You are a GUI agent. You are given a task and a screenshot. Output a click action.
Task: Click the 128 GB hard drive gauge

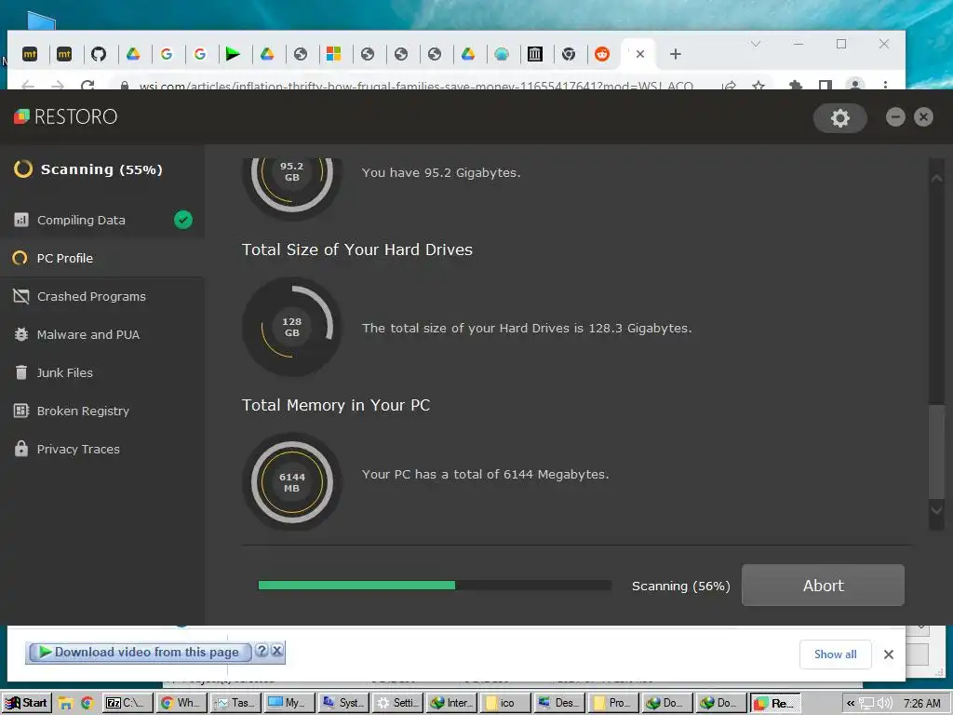pyautogui.click(x=291, y=327)
